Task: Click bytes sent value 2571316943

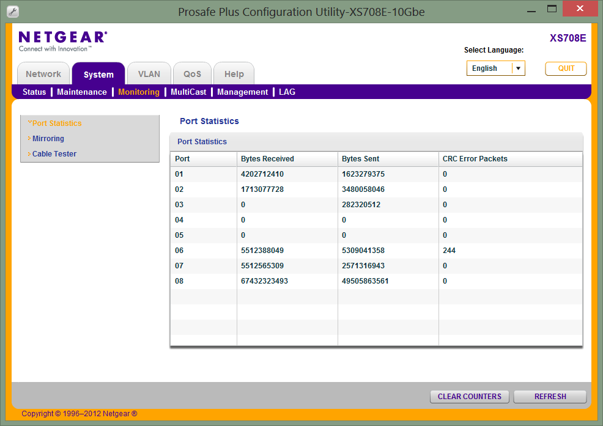Action: pos(363,266)
